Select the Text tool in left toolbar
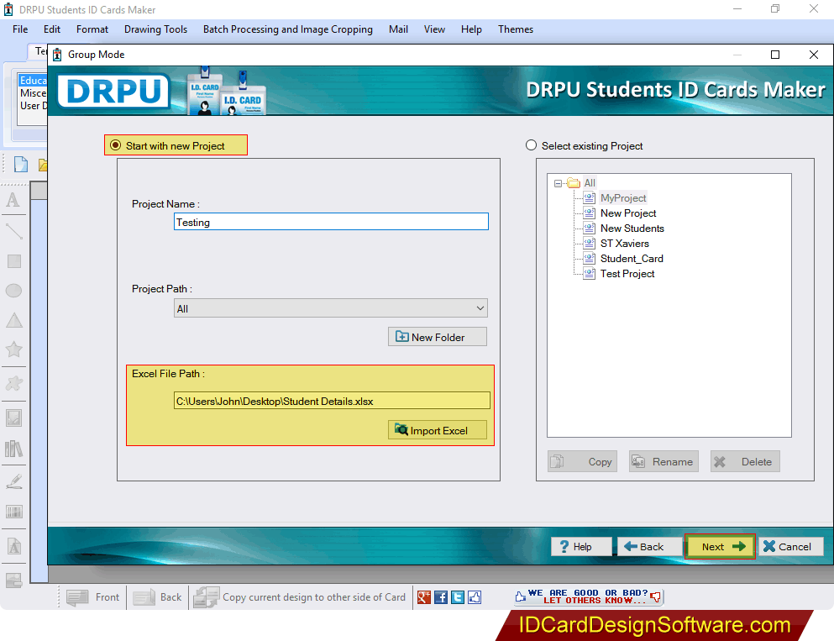Viewport: 834px width, 641px height. pos(13,200)
